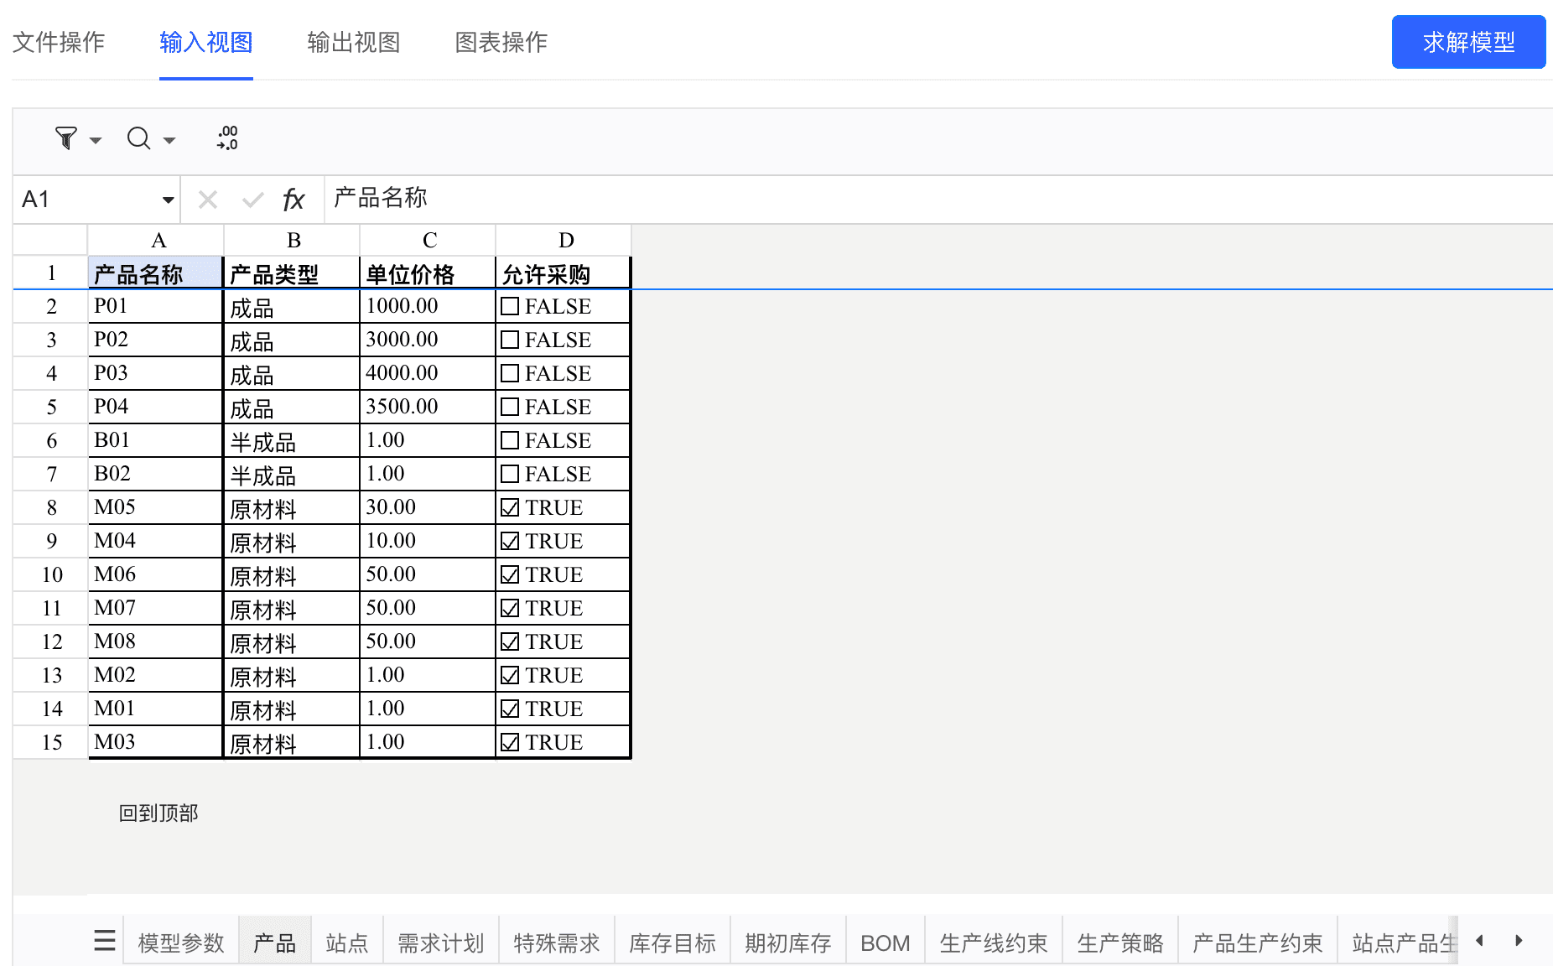Uncheck 允许采购 checkbox for M03
Screen dimensions: 1553x966
[x=510, y=742]
